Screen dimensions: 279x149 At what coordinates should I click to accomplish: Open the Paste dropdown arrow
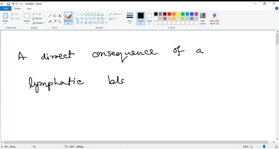[5, 24]
